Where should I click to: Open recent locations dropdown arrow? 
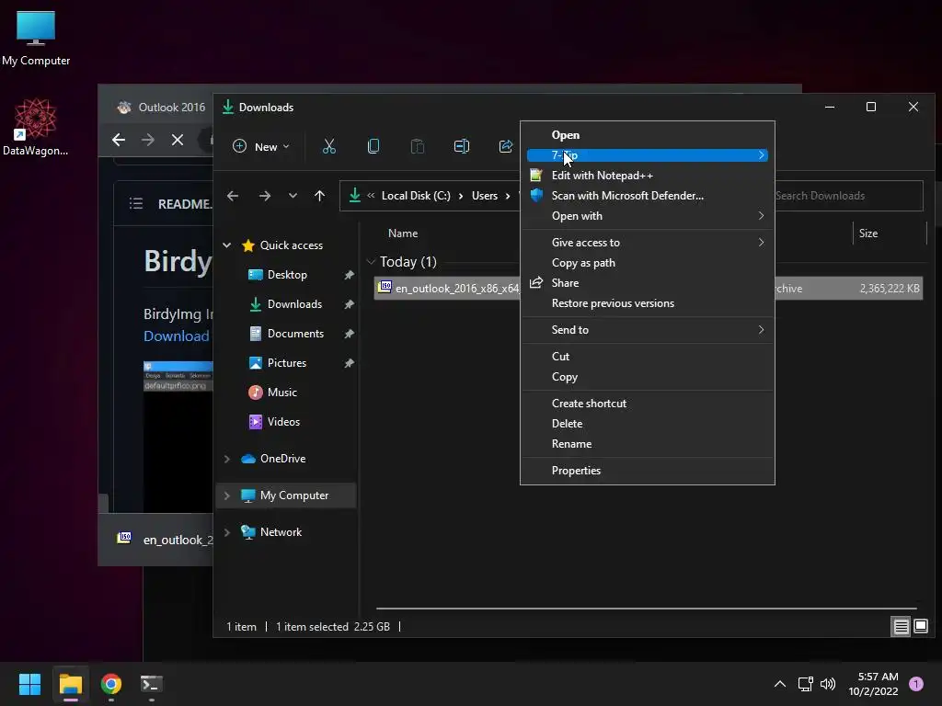(293, 196)
